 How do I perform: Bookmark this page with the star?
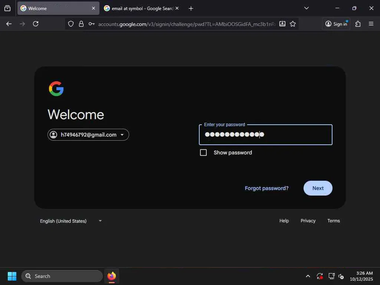[293, 24]
